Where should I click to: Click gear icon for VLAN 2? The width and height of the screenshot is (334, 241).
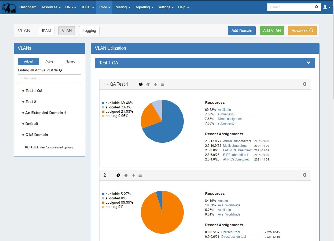tap(304, 175)
